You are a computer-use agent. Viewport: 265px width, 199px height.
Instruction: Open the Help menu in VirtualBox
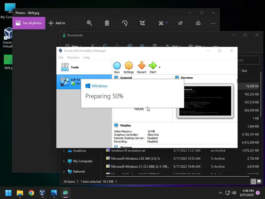(86, 58)
